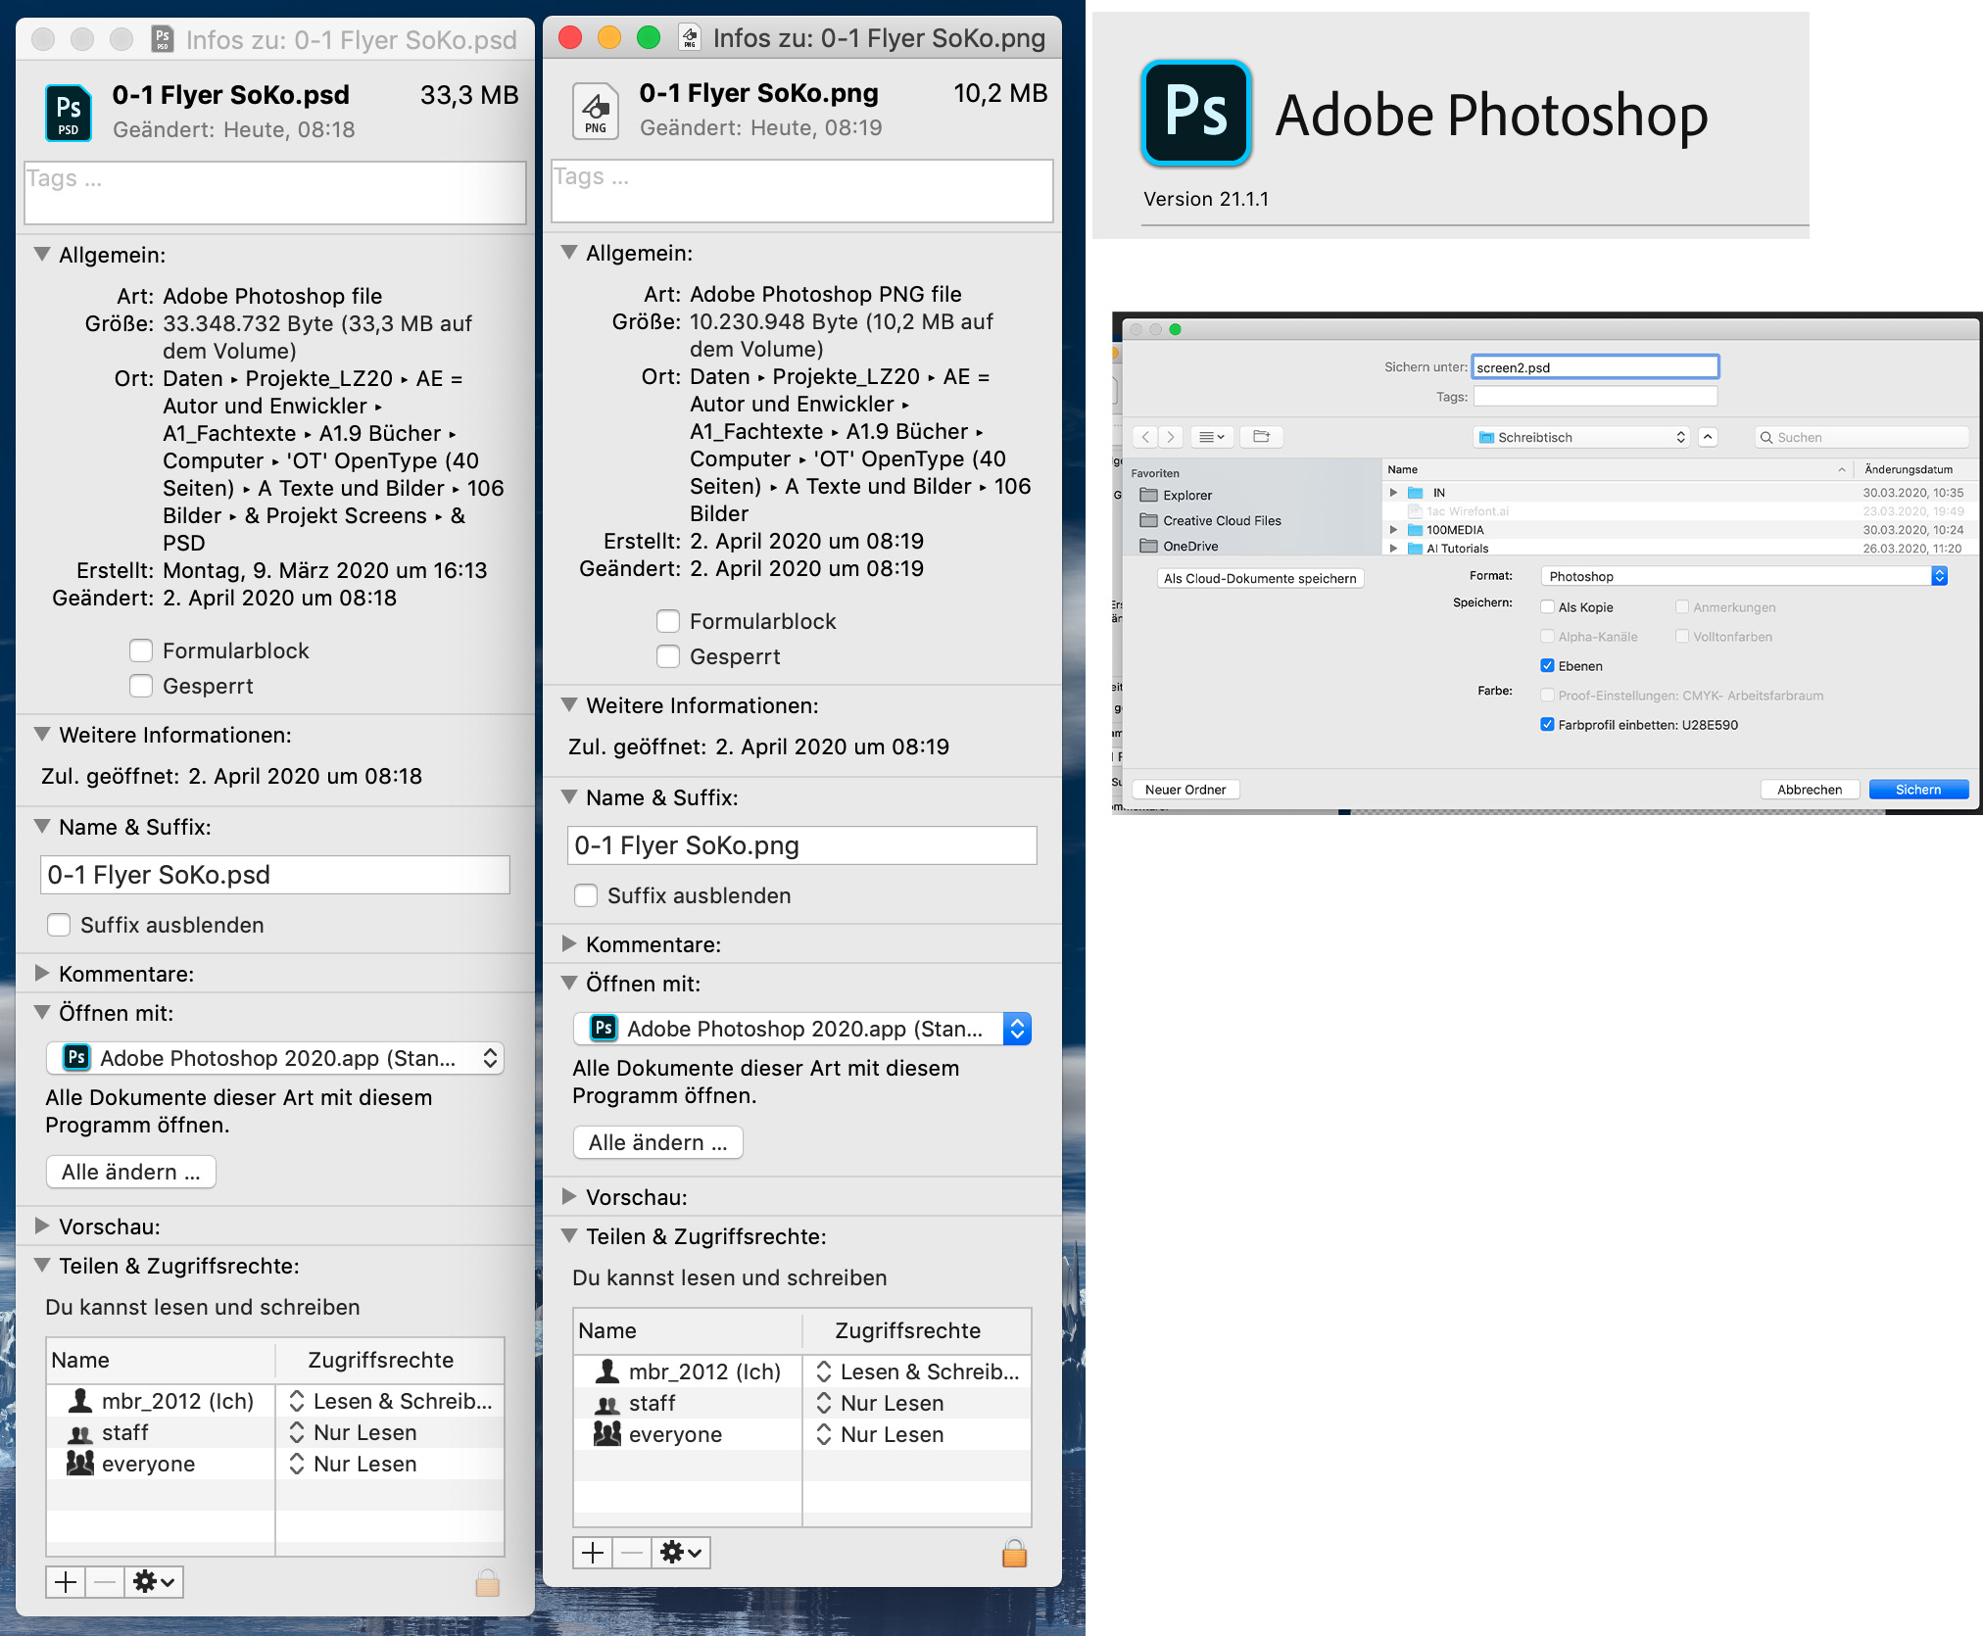The width and height of the screenshot is (1983, 1636).
Task: Expand the 100MEDIA folder in file list
Action: coord(1393,530)
